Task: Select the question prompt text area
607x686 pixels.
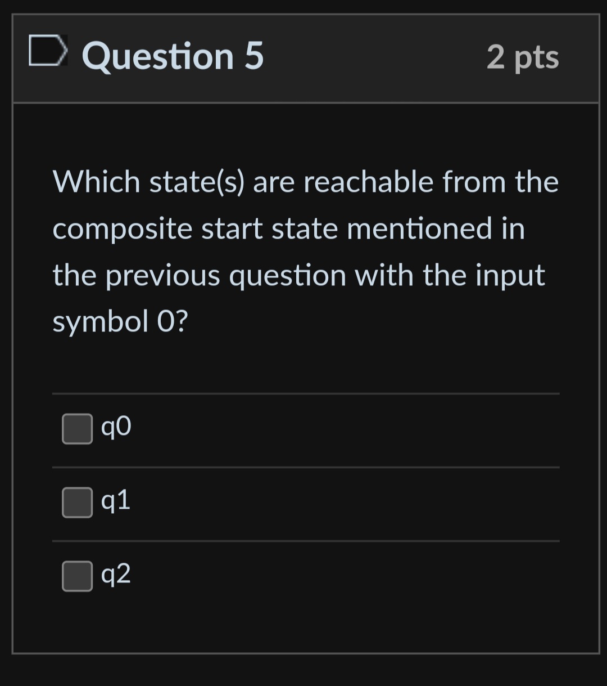Action: (305, 251)
